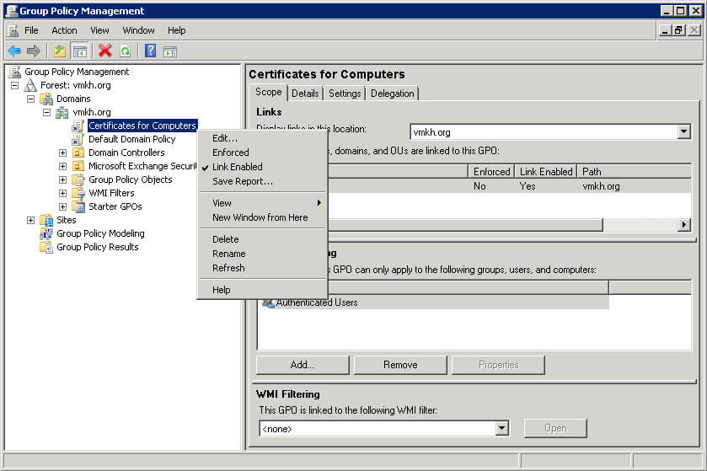Click the red X Delete toolbar icon
The width and height of the screenshot is (707, 471).
(x=105, y=51)
